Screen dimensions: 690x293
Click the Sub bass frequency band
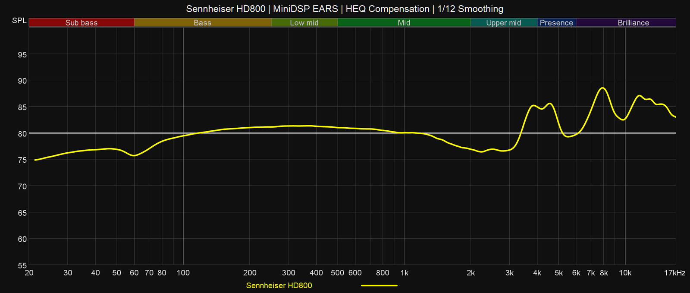pos(82,22)
